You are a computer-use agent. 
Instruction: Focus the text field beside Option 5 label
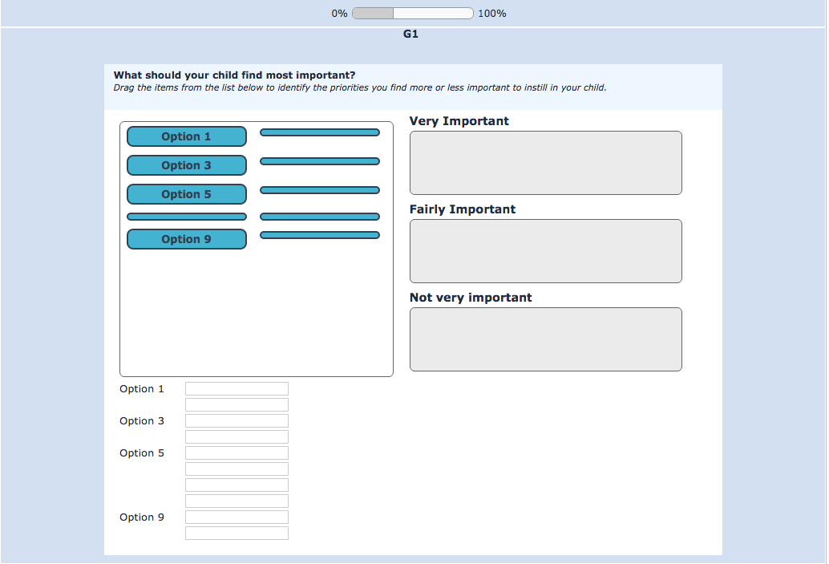(x=237, y=453)
